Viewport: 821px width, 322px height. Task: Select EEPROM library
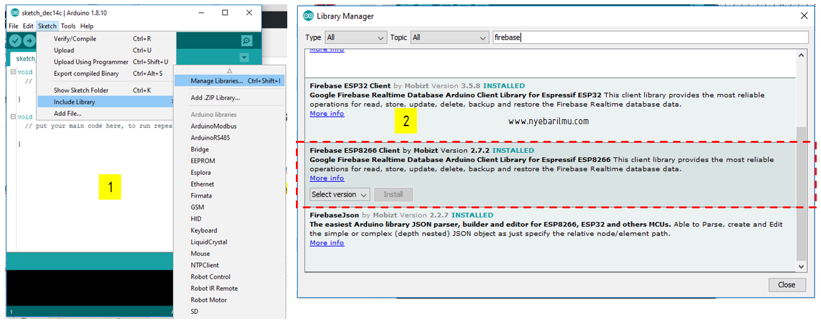tap(229, 161)
